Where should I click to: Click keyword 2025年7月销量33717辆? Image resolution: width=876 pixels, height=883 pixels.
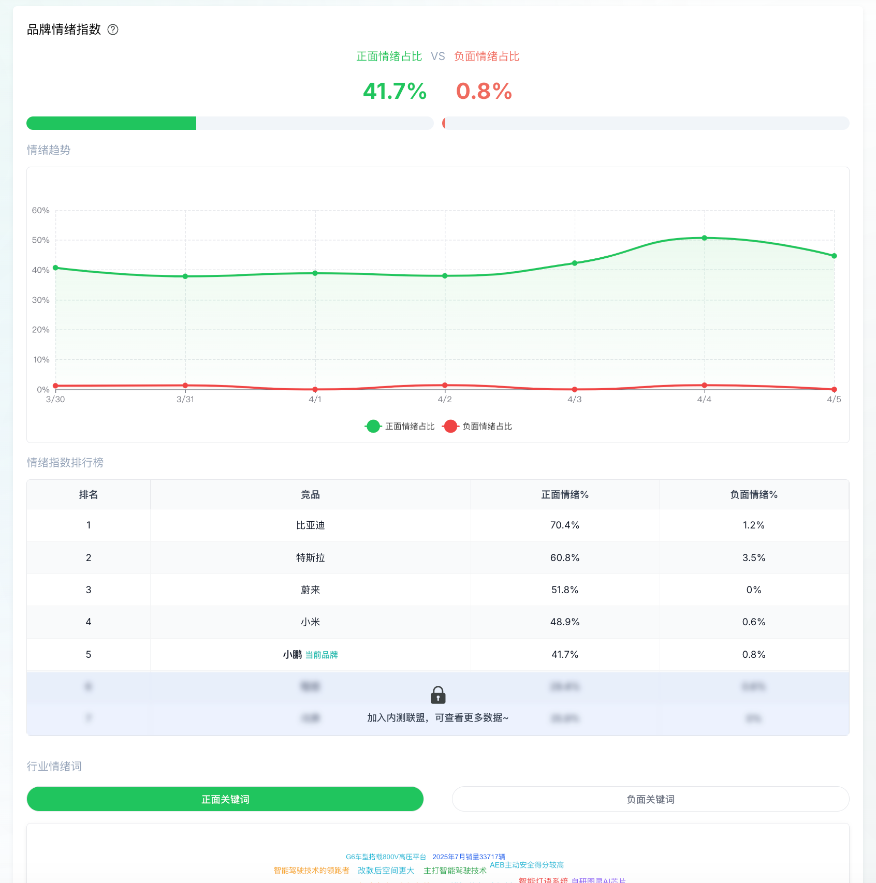(x=469, y=857)
